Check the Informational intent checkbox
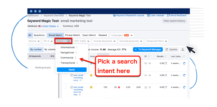217x107 pixels. pos(58,48)
